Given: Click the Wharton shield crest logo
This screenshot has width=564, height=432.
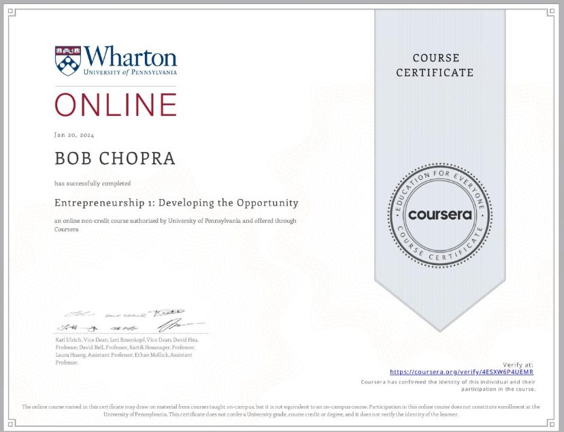Looking at the screenshot, I should 68,60.
